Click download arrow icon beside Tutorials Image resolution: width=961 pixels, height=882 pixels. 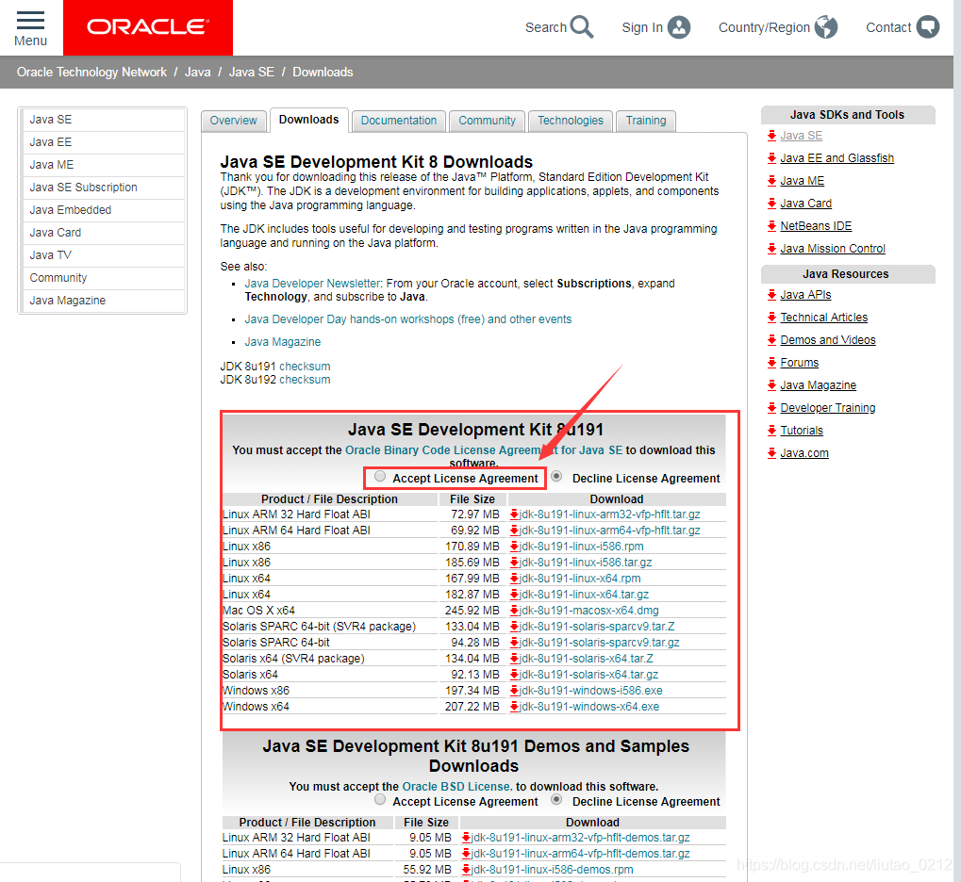[x=771, y=431]
